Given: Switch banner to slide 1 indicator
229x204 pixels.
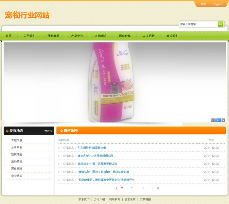Looking at the screenshot, I should pos(213,120).
